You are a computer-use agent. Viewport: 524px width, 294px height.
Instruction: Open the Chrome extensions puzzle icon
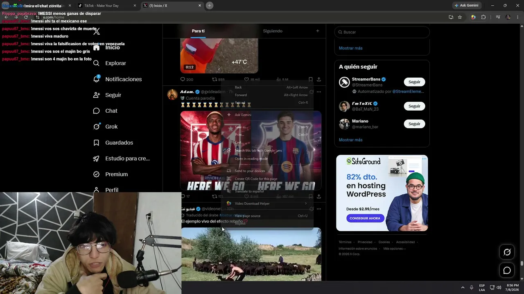483,17
